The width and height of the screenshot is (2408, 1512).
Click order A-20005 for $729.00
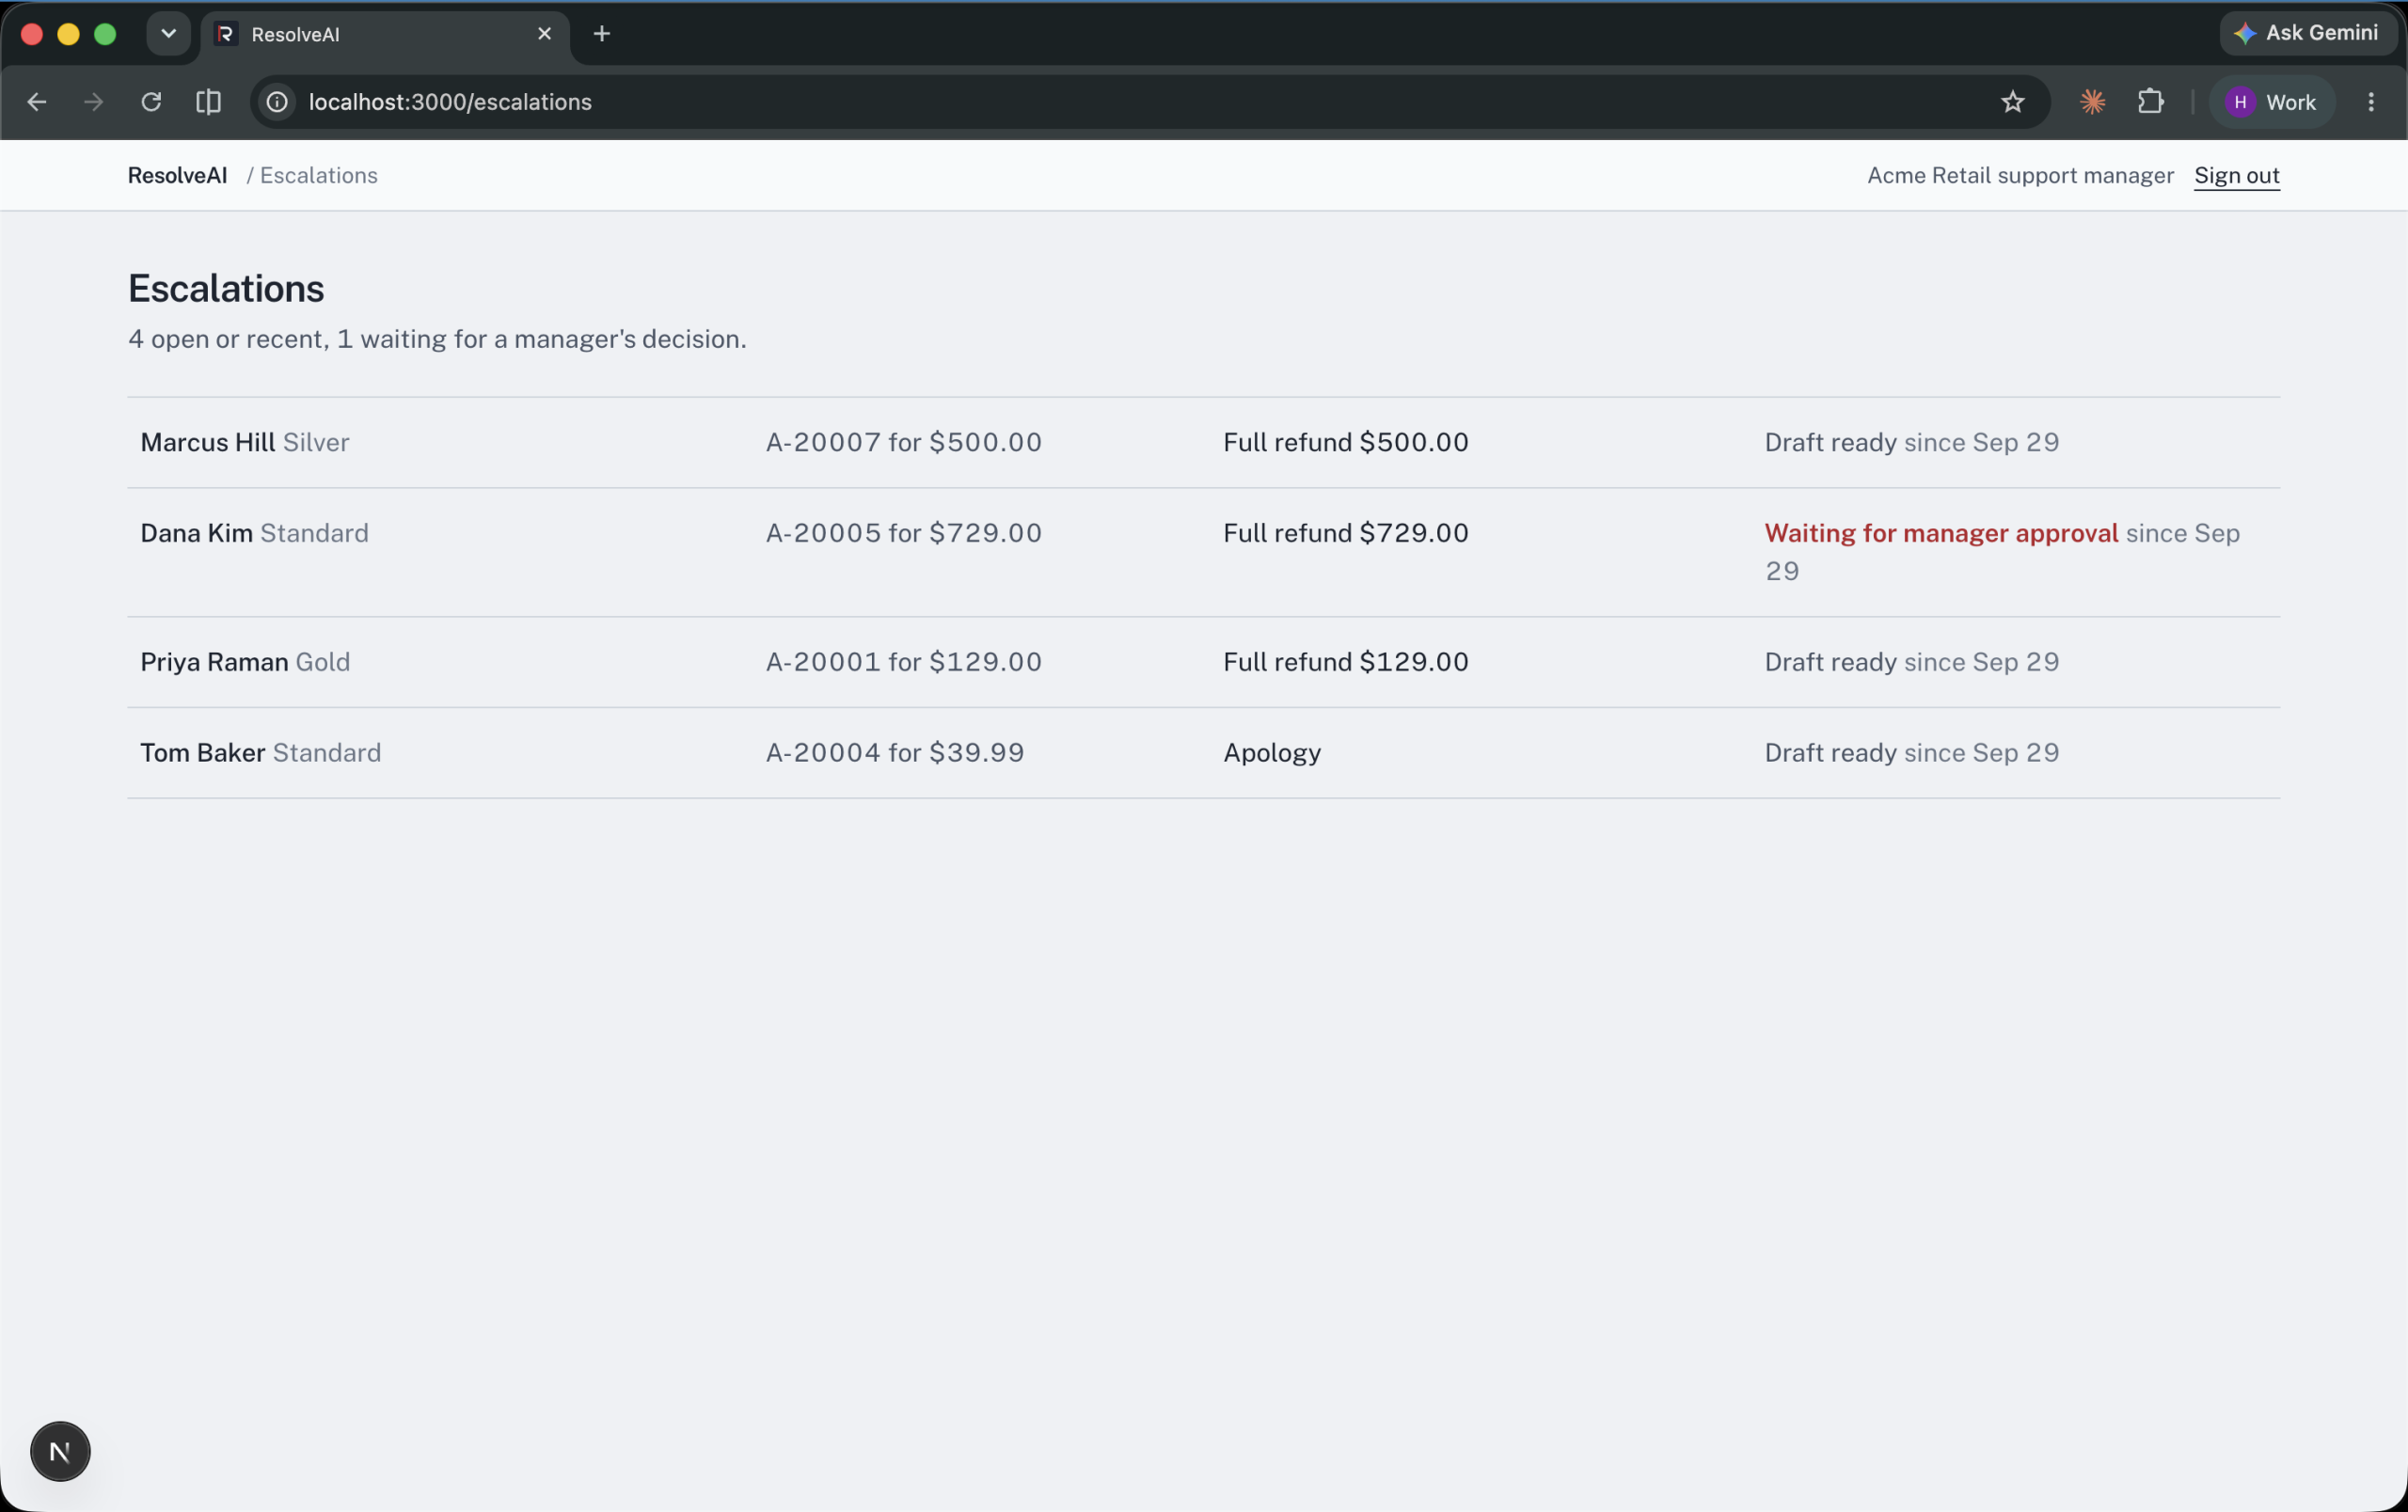point(904,534)
